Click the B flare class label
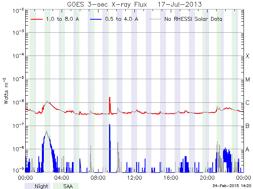 coord(247,126)
